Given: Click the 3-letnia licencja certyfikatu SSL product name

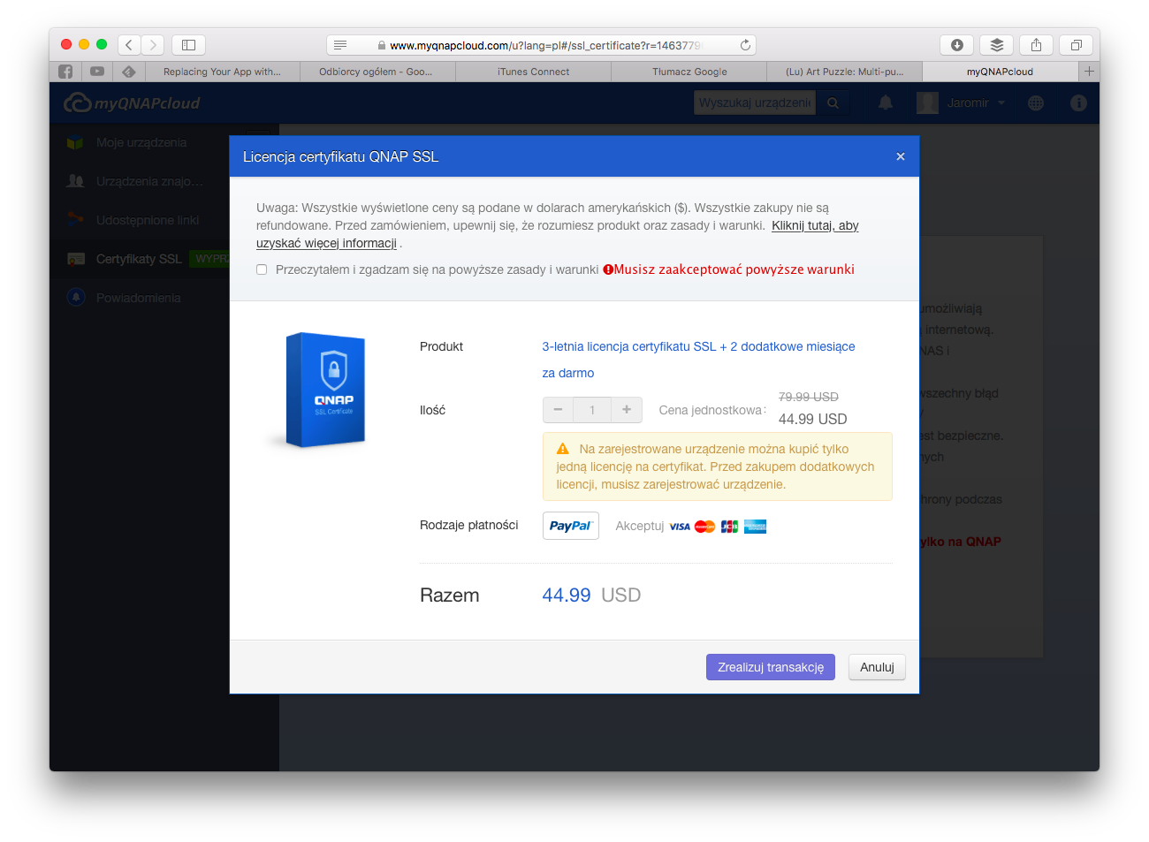Looking at the screenshot, I should [698, 360].
